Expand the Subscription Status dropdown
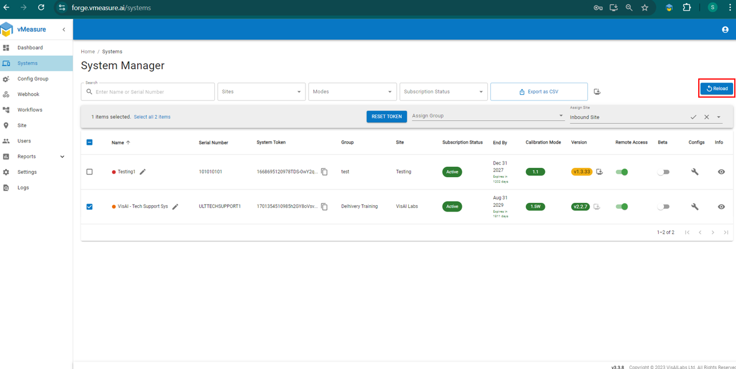Screen dimensions: 736x369 (x=443, y=92)
